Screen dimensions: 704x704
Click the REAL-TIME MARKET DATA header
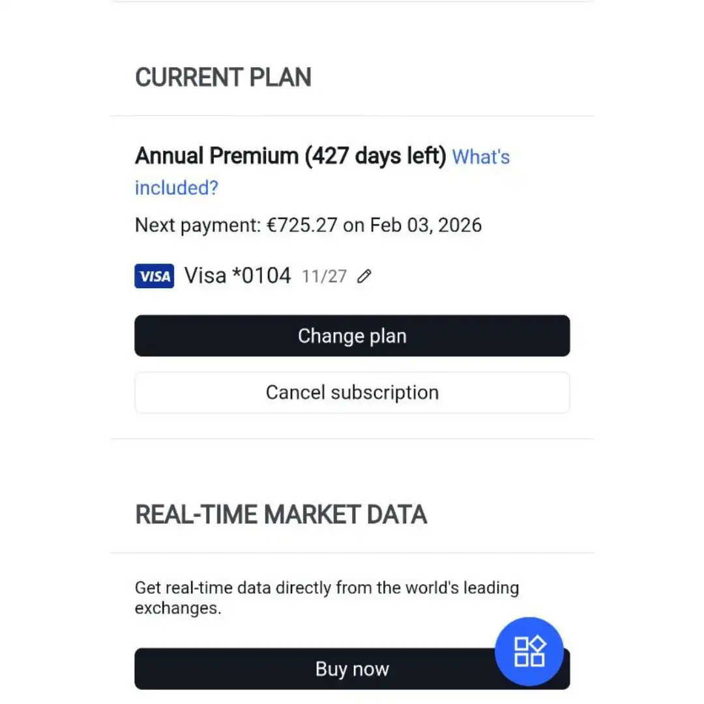click(x=280, y=514)
